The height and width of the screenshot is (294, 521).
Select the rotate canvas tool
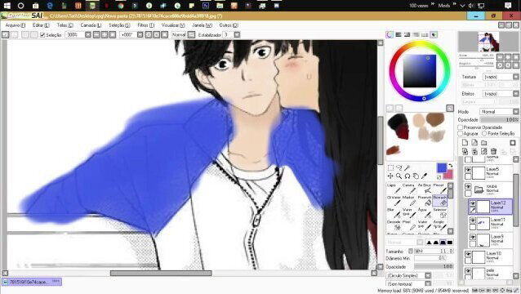coord(407,176)
